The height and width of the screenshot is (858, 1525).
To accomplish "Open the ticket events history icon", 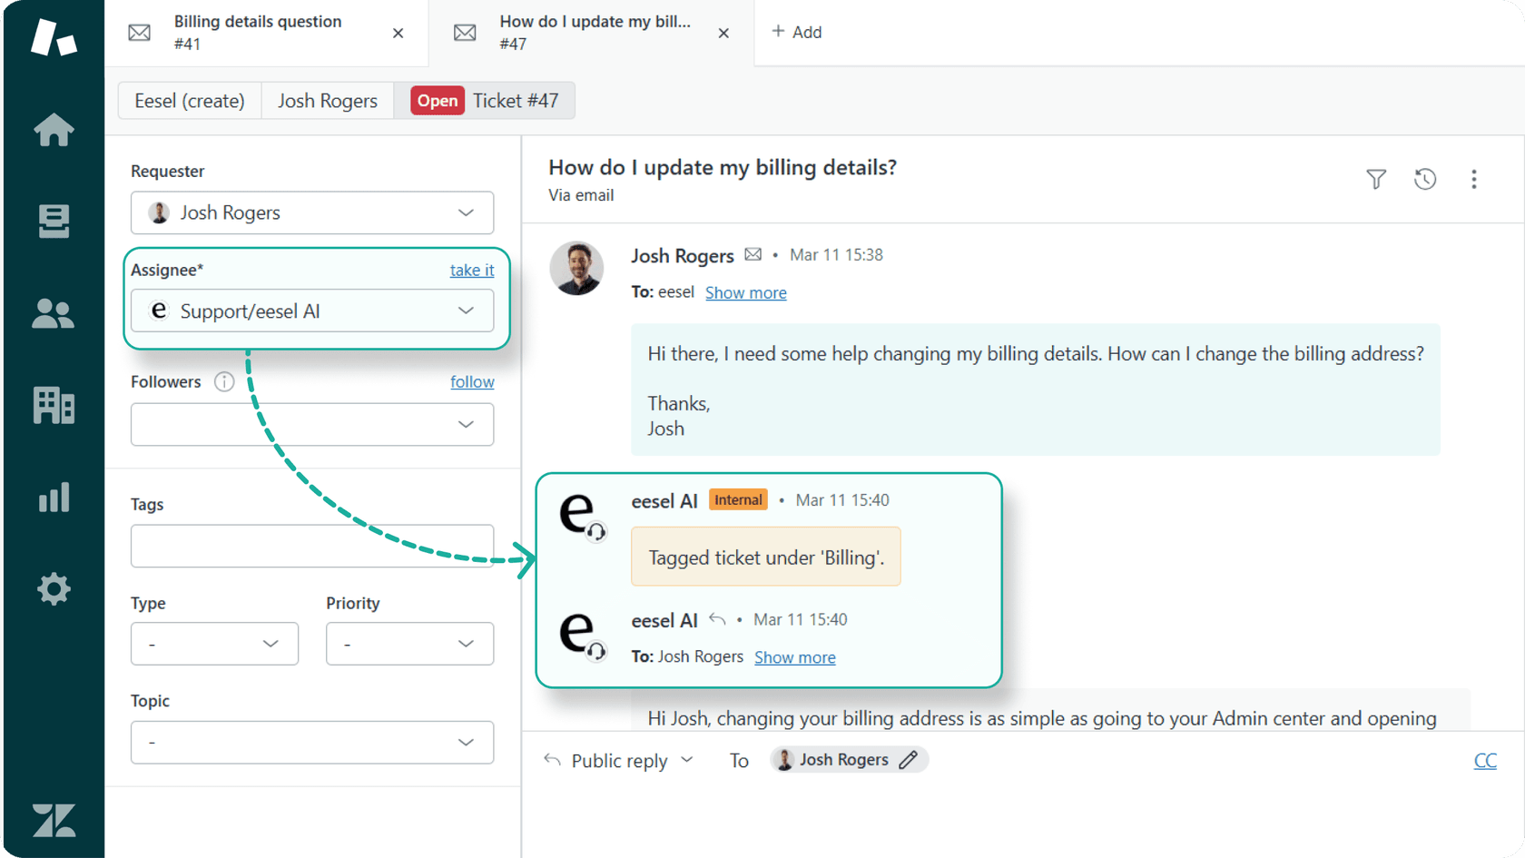I will click(1425, 179).
